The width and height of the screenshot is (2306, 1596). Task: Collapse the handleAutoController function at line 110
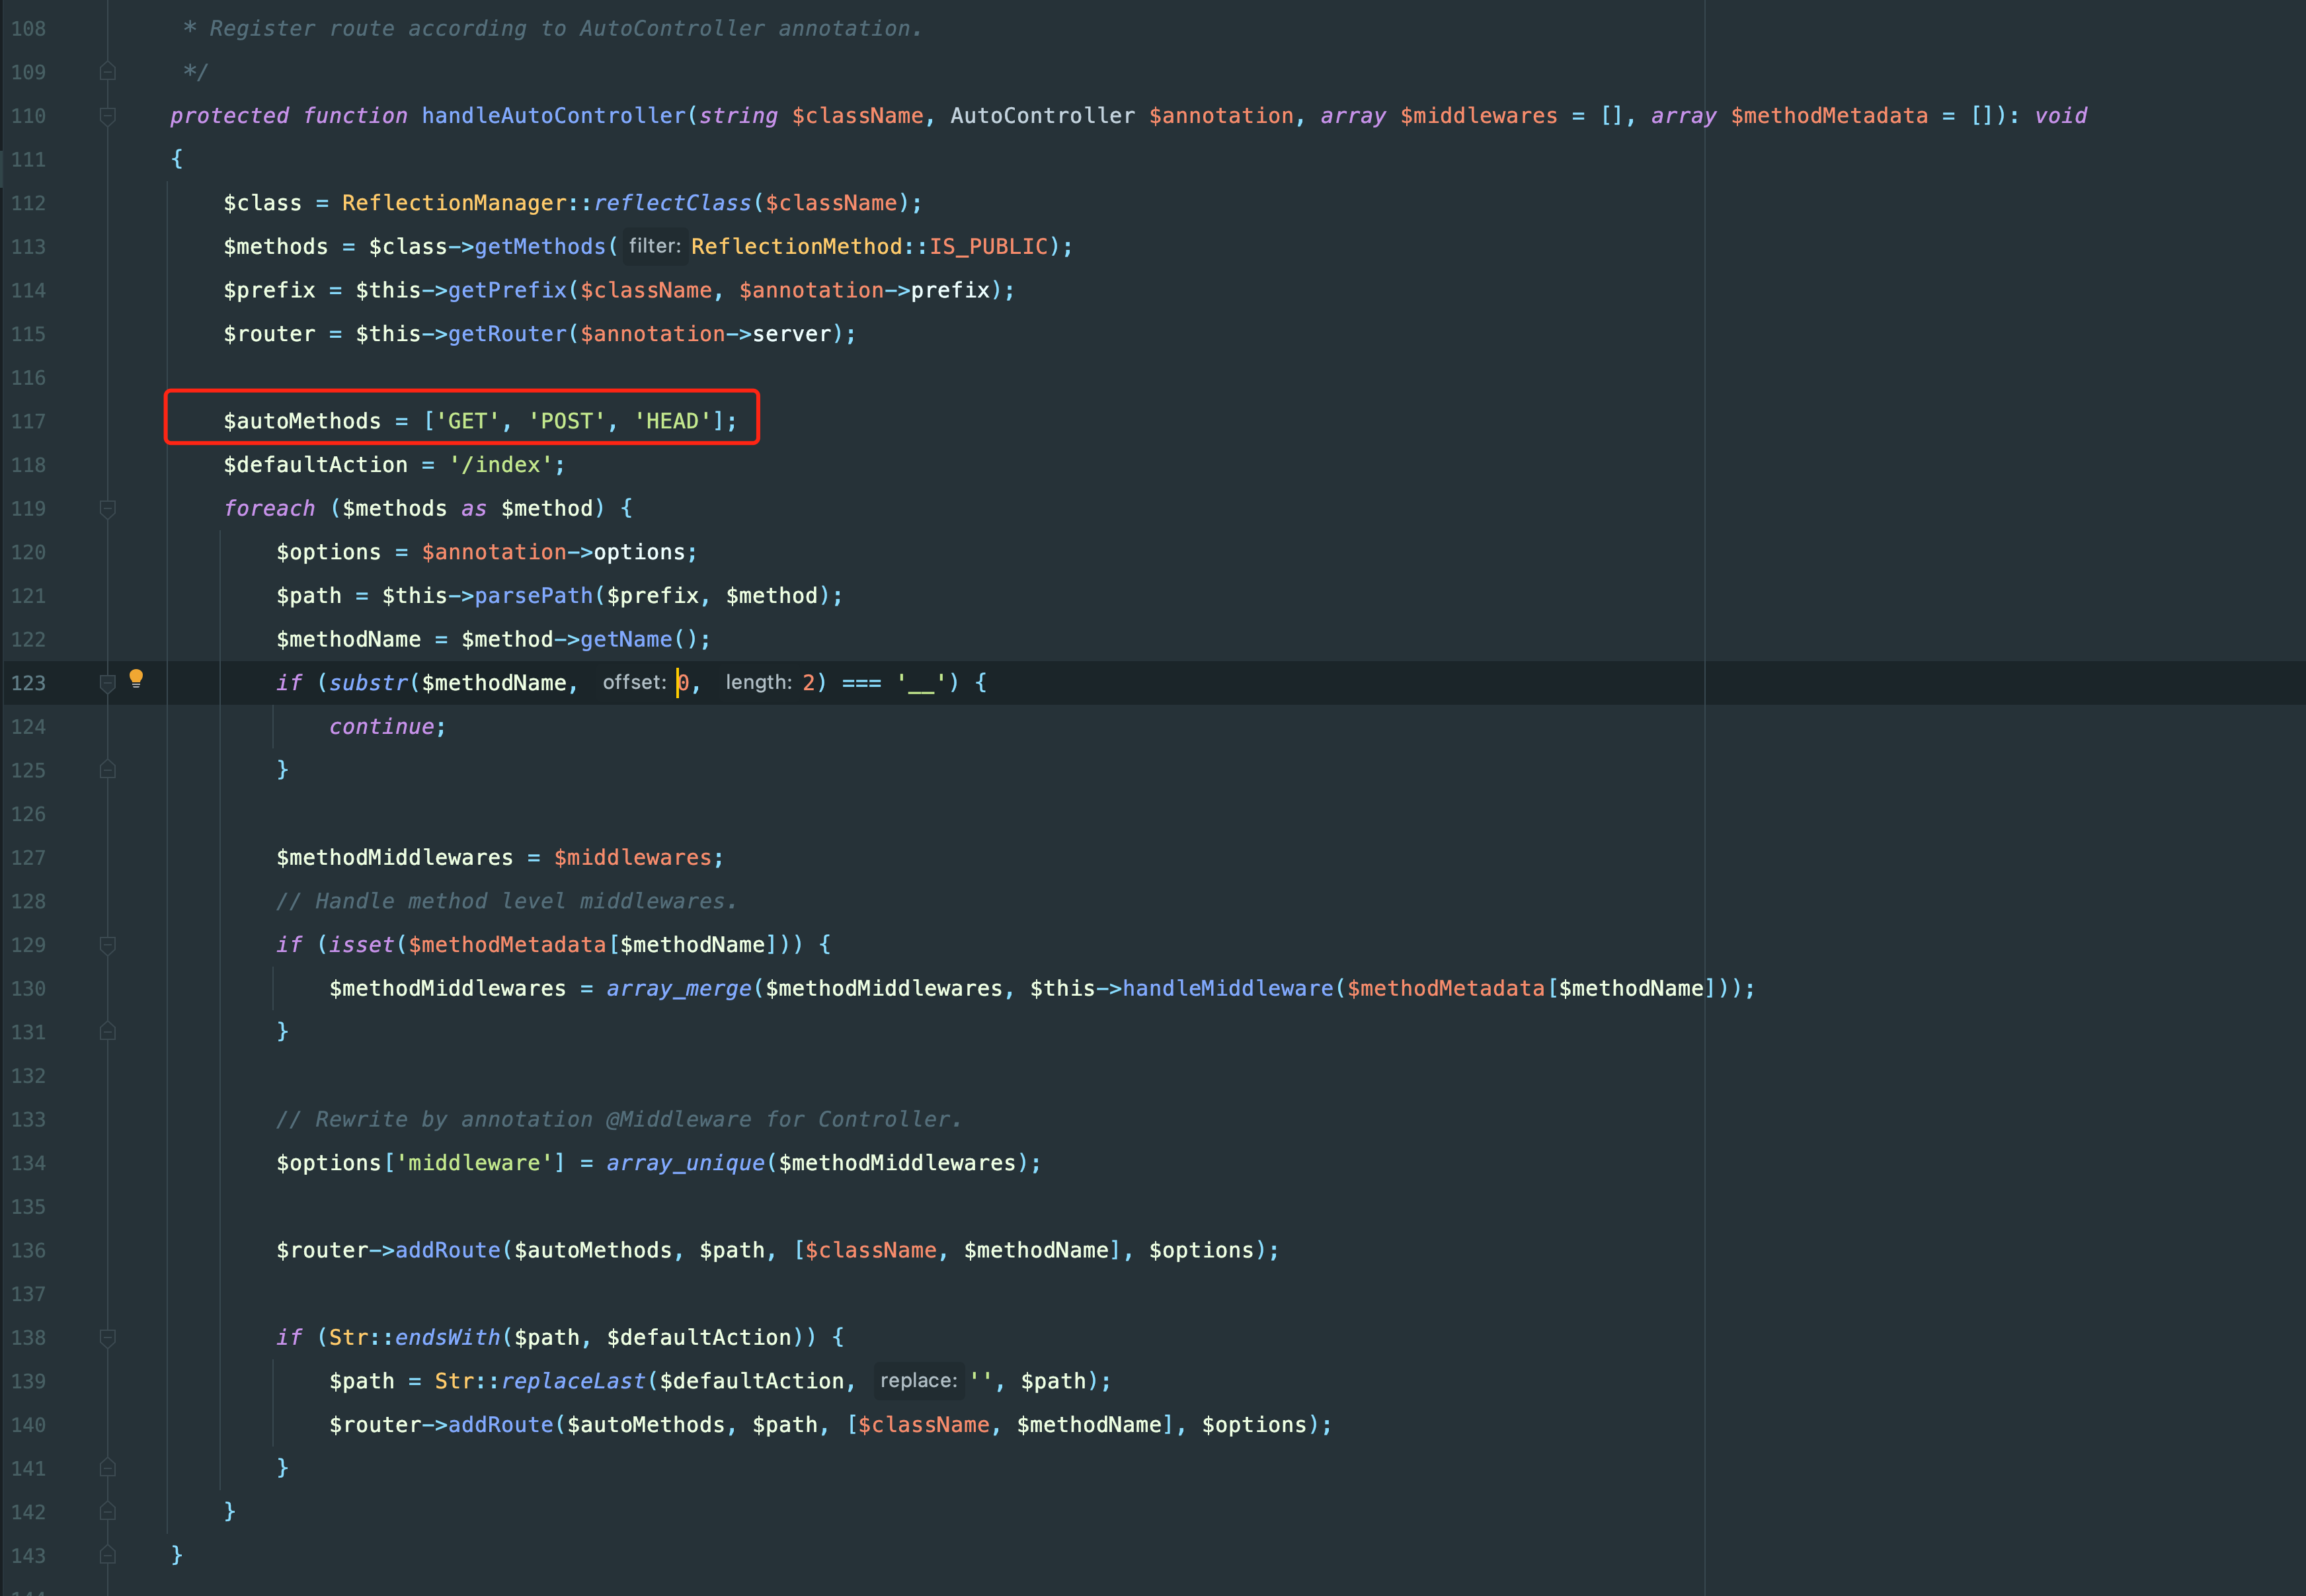108,116
